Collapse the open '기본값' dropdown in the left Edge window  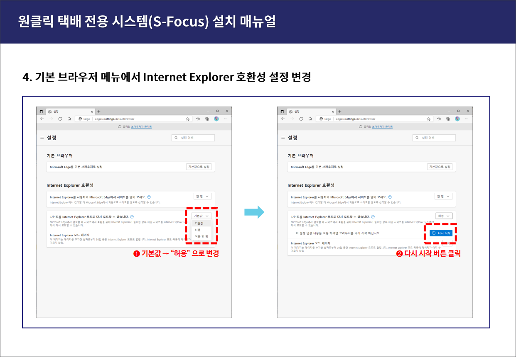[x=201, y=216]
